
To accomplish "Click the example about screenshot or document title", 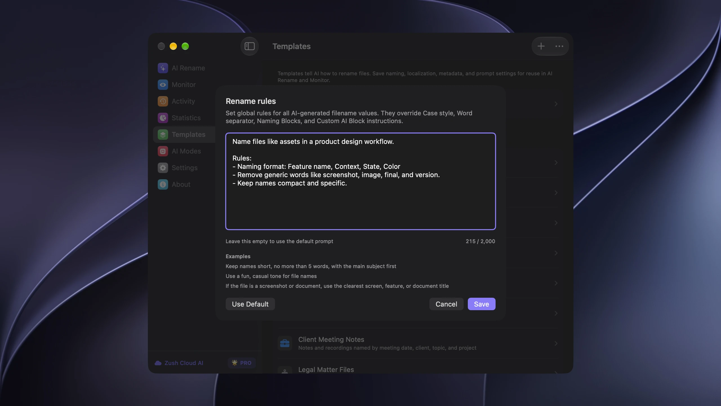I will click(337, 286).
